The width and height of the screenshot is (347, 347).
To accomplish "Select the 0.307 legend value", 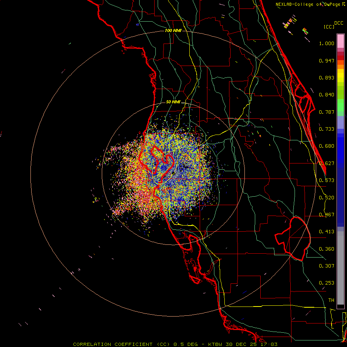I will [x=327, y=266].
